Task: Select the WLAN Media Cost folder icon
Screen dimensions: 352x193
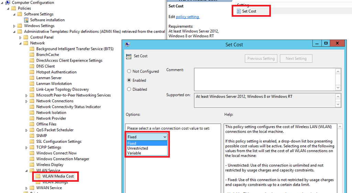Action: (x=38, y=176)
